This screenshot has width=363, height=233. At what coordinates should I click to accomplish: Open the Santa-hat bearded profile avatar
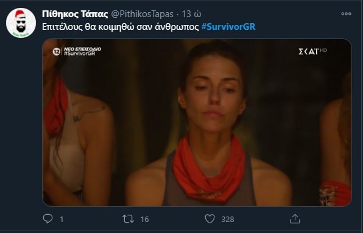[x=21, y=23]
